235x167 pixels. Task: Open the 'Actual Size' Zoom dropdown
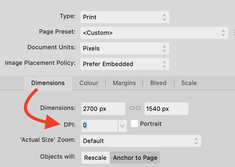click(140, 141)
